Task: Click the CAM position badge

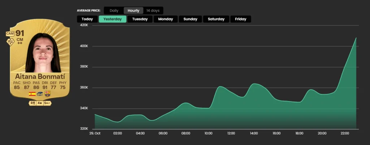Action: tap(10, 34)
